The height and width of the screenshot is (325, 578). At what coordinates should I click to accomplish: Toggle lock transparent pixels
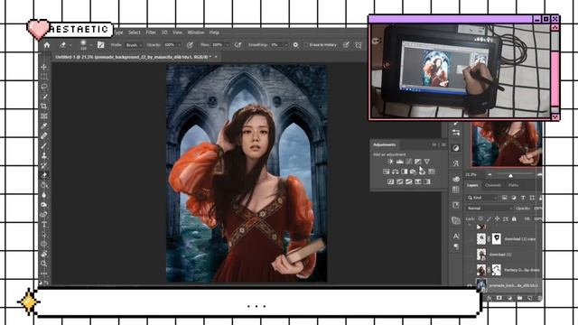(480, 218)
